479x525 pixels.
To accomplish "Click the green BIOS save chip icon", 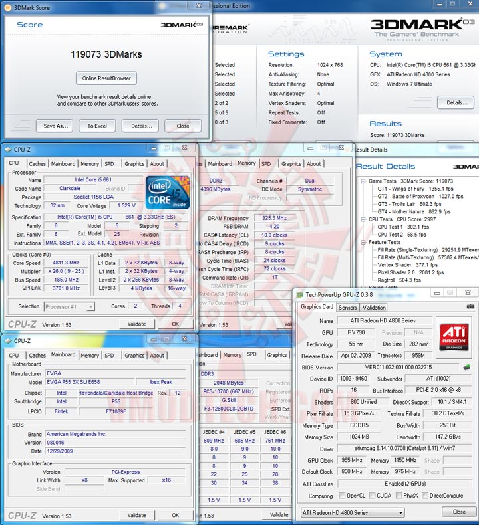I will click(466, 367).
